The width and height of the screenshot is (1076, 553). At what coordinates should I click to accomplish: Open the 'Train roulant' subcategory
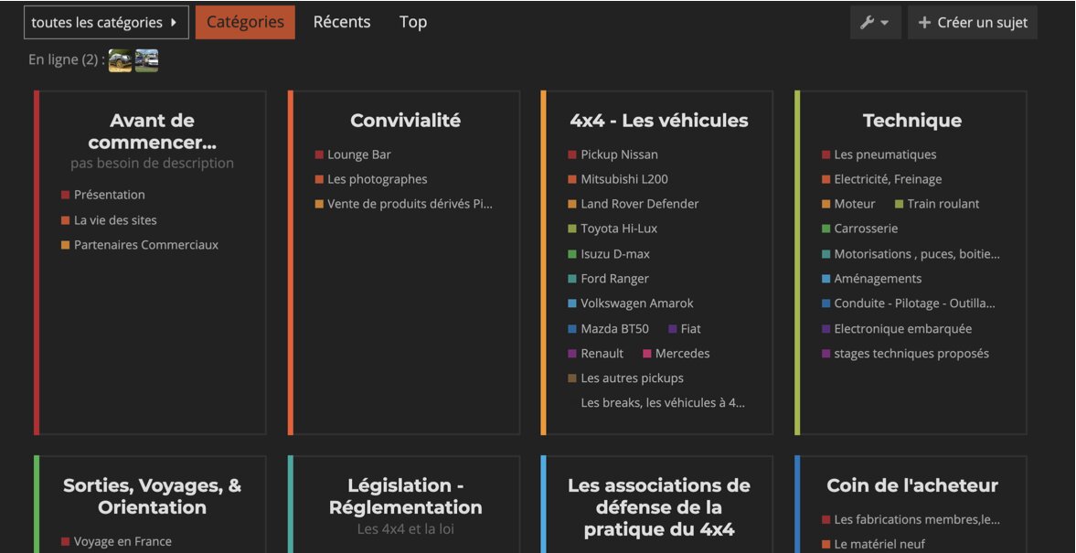tap(937, 205)
